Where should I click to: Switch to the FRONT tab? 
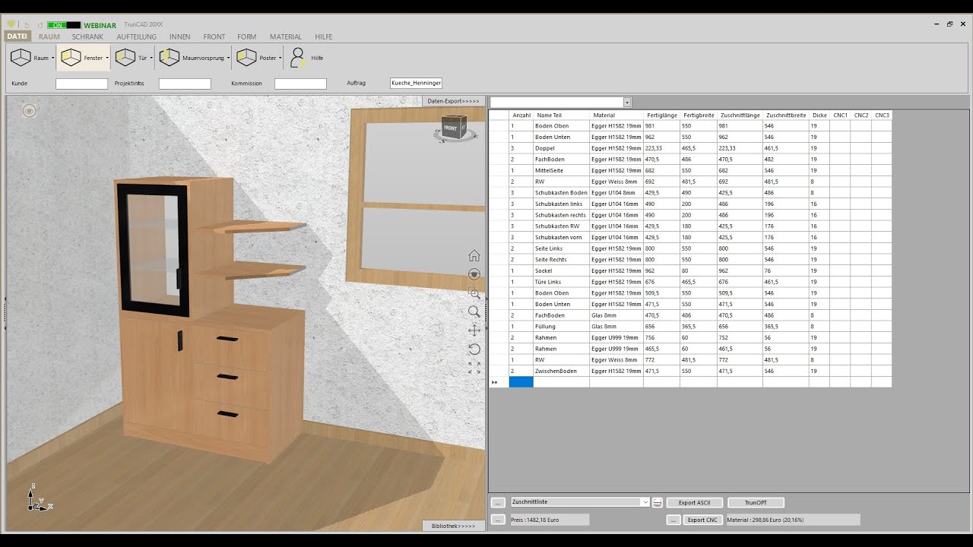tap(214, 36)
